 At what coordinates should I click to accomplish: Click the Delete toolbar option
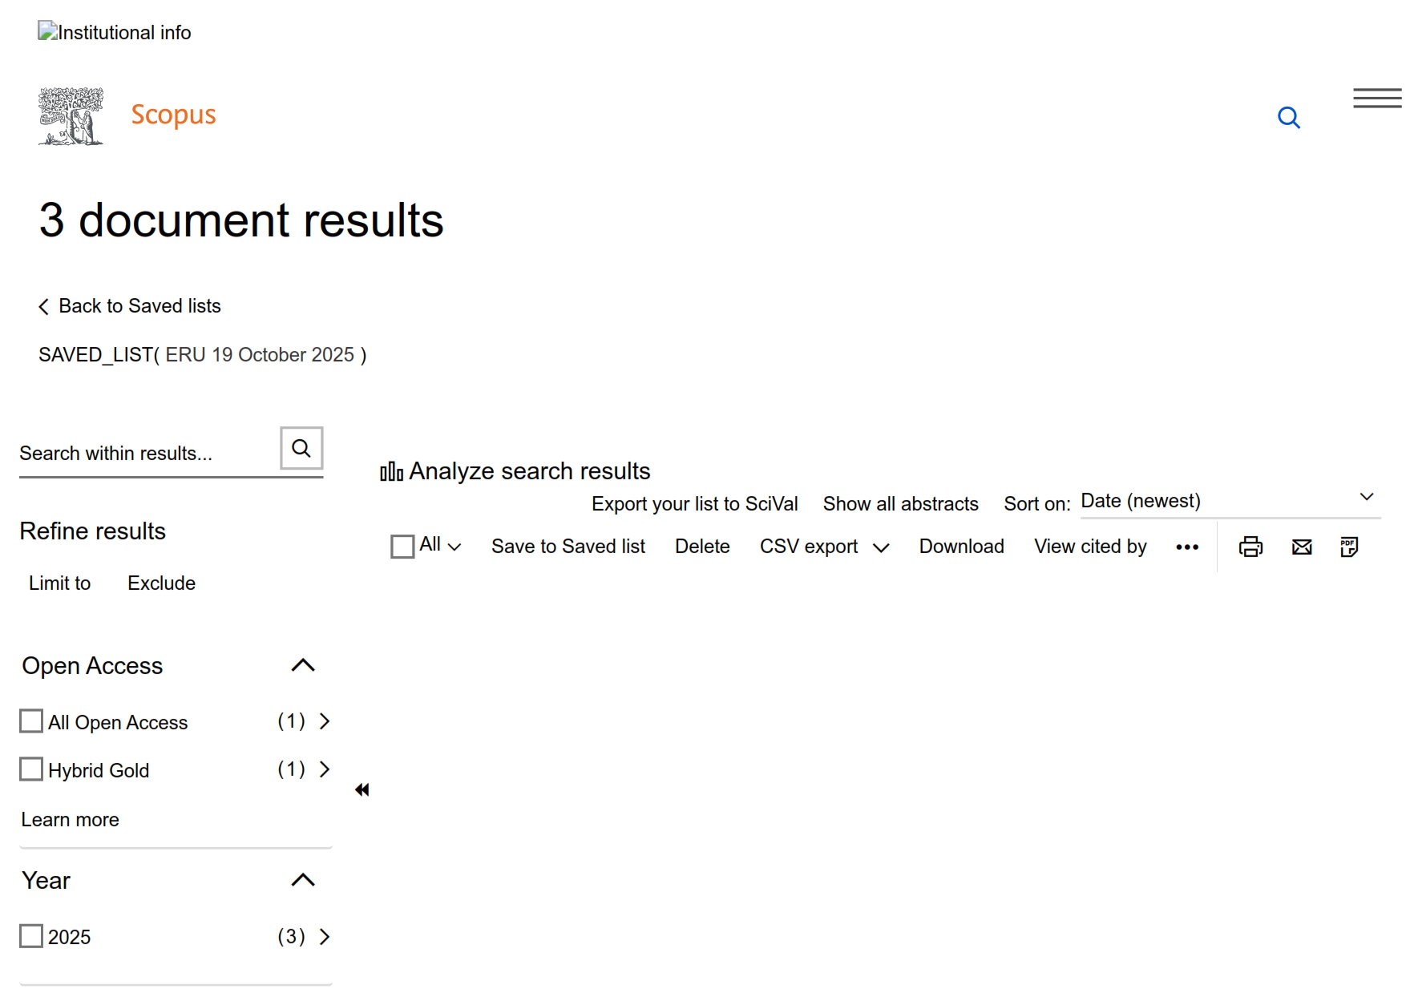pyautogui.click(x=702, y=547)
